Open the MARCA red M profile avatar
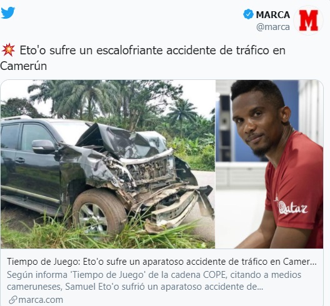 coord(308,20)
